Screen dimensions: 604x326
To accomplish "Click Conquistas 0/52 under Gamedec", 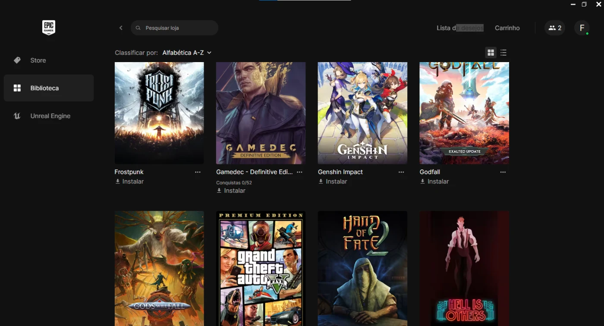I will pyautogui.click(x=234, y=183).
